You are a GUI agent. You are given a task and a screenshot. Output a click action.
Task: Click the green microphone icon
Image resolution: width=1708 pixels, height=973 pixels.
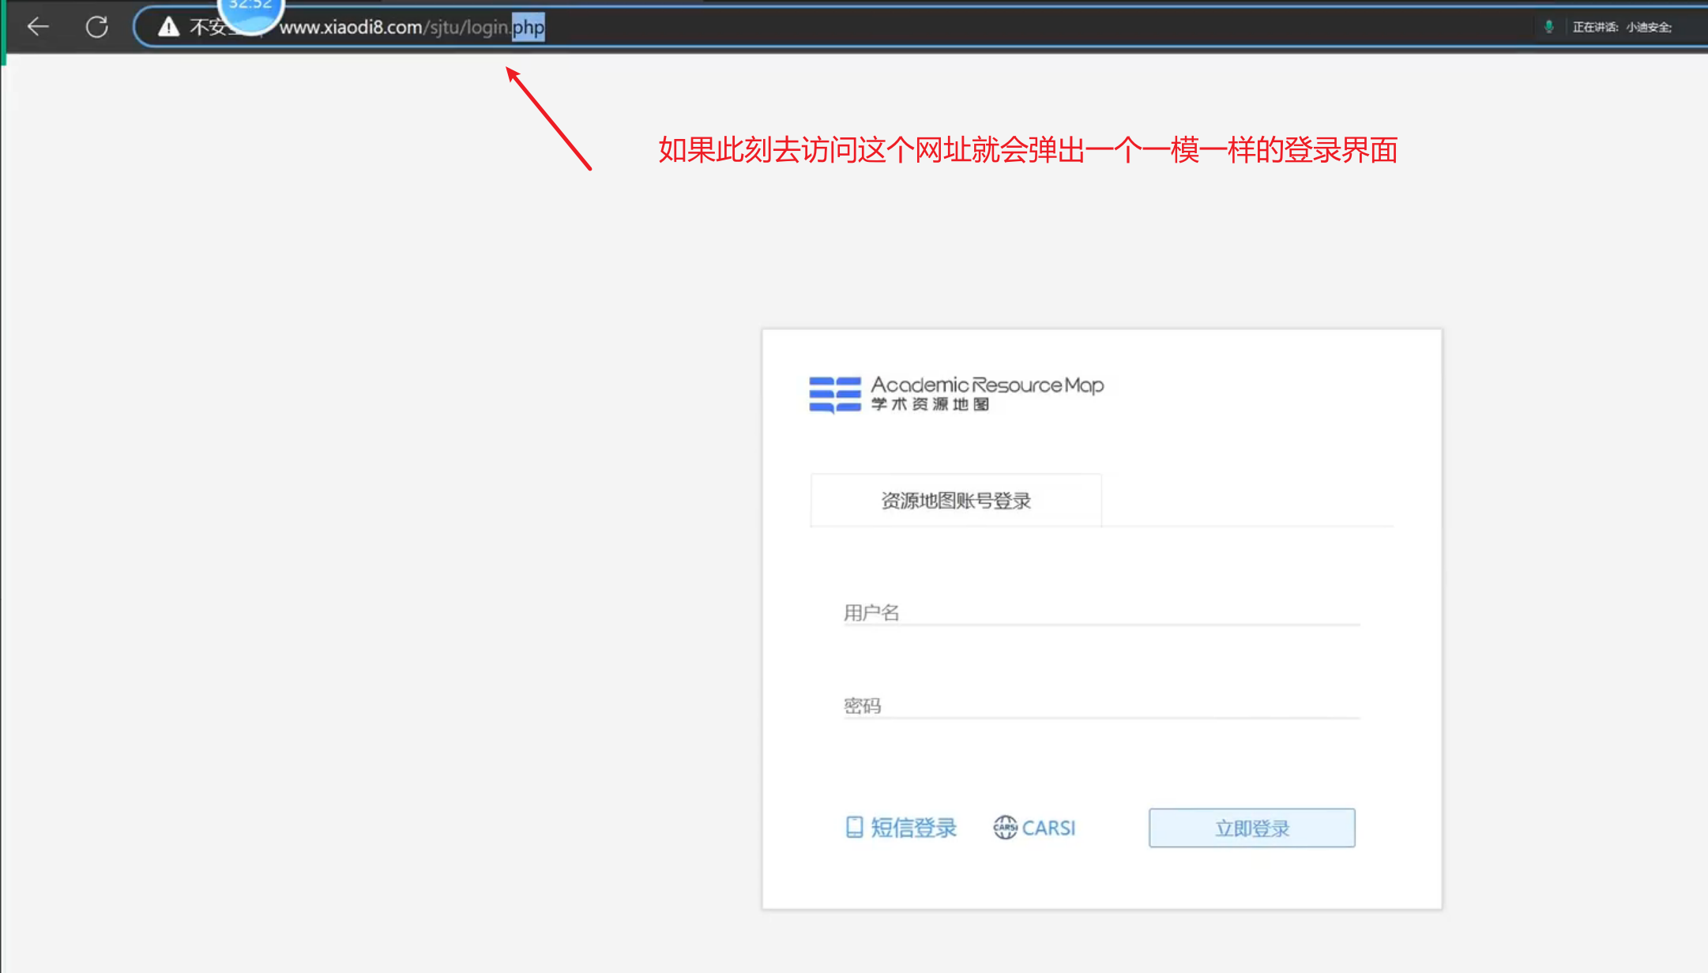point(1548,27)
